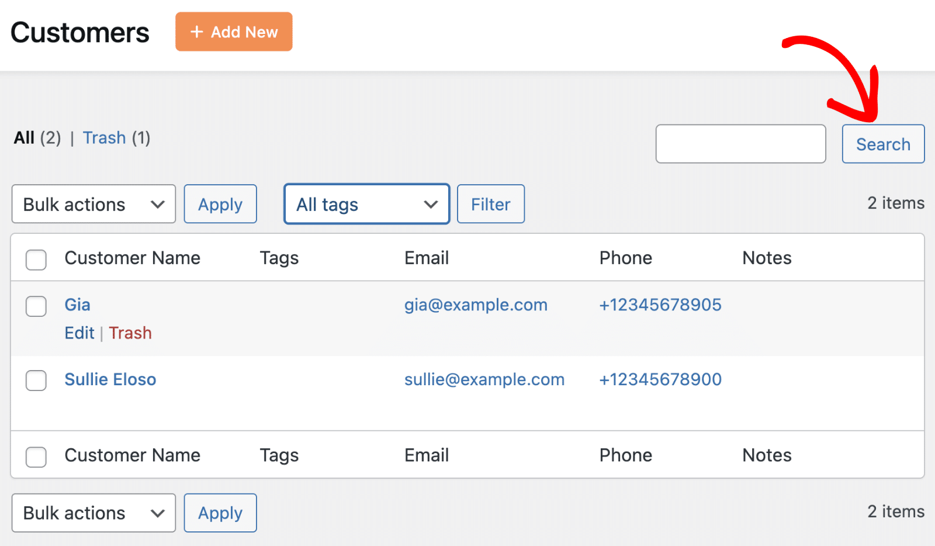
Task: Click the Filter button
Action: tap(490, 204)
